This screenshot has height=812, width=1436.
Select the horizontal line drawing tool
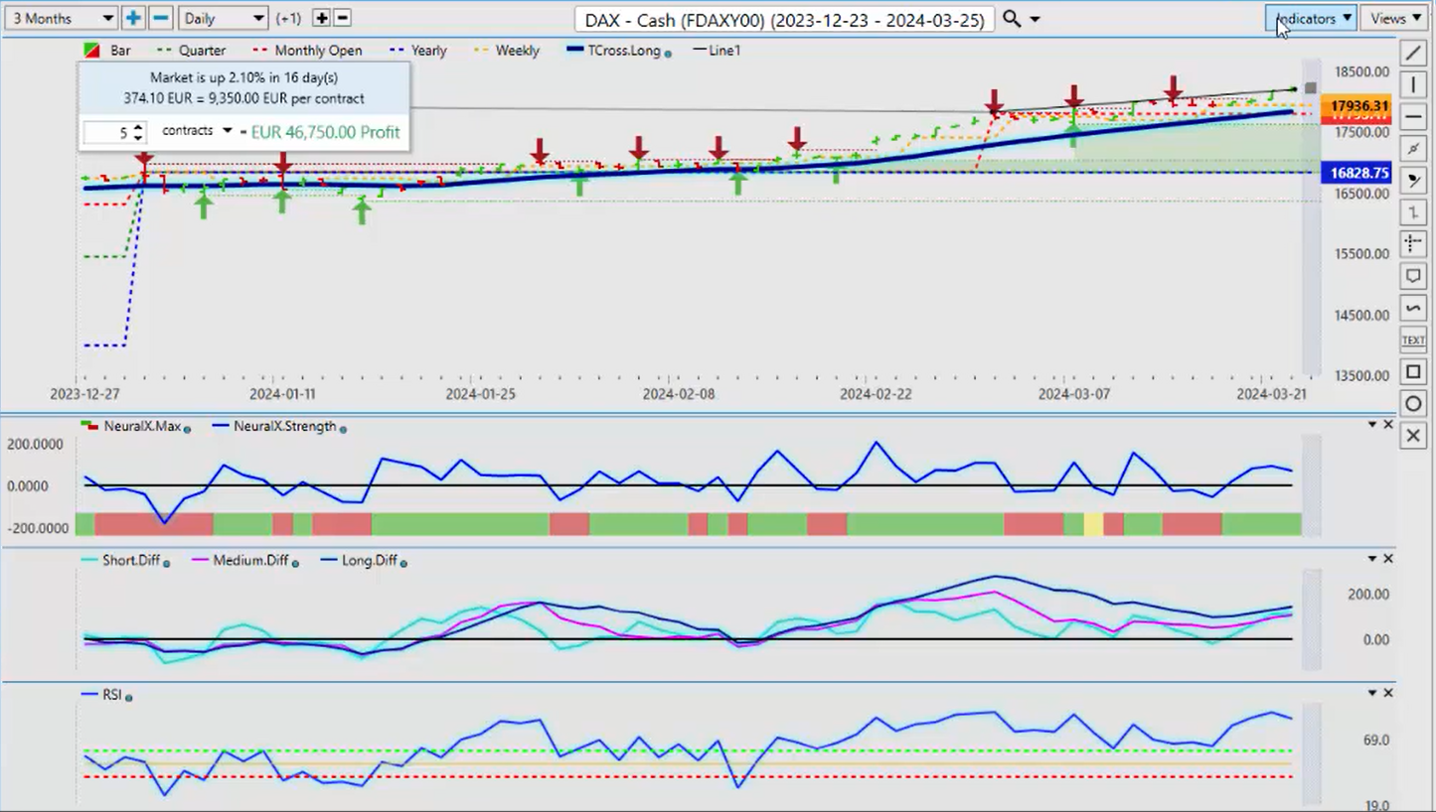[1413, 116]
